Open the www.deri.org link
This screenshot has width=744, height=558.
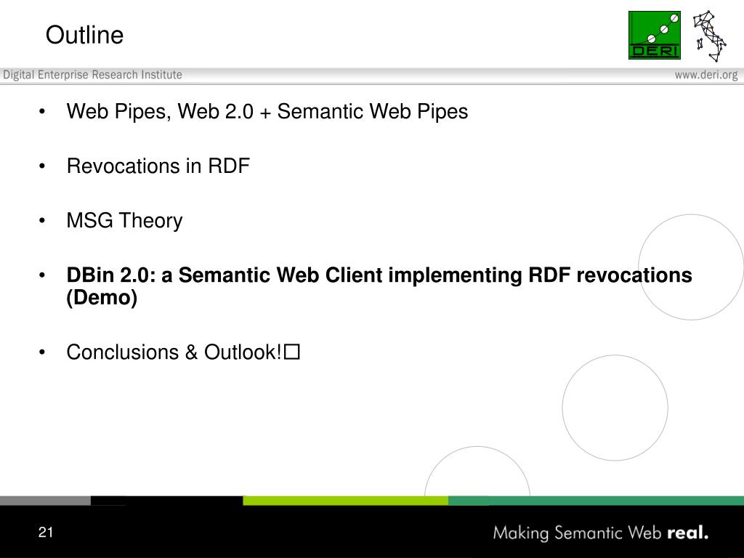(x=706, y=75)
